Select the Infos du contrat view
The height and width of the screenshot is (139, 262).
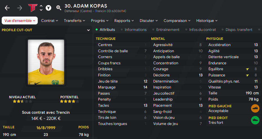click(203, 29)
